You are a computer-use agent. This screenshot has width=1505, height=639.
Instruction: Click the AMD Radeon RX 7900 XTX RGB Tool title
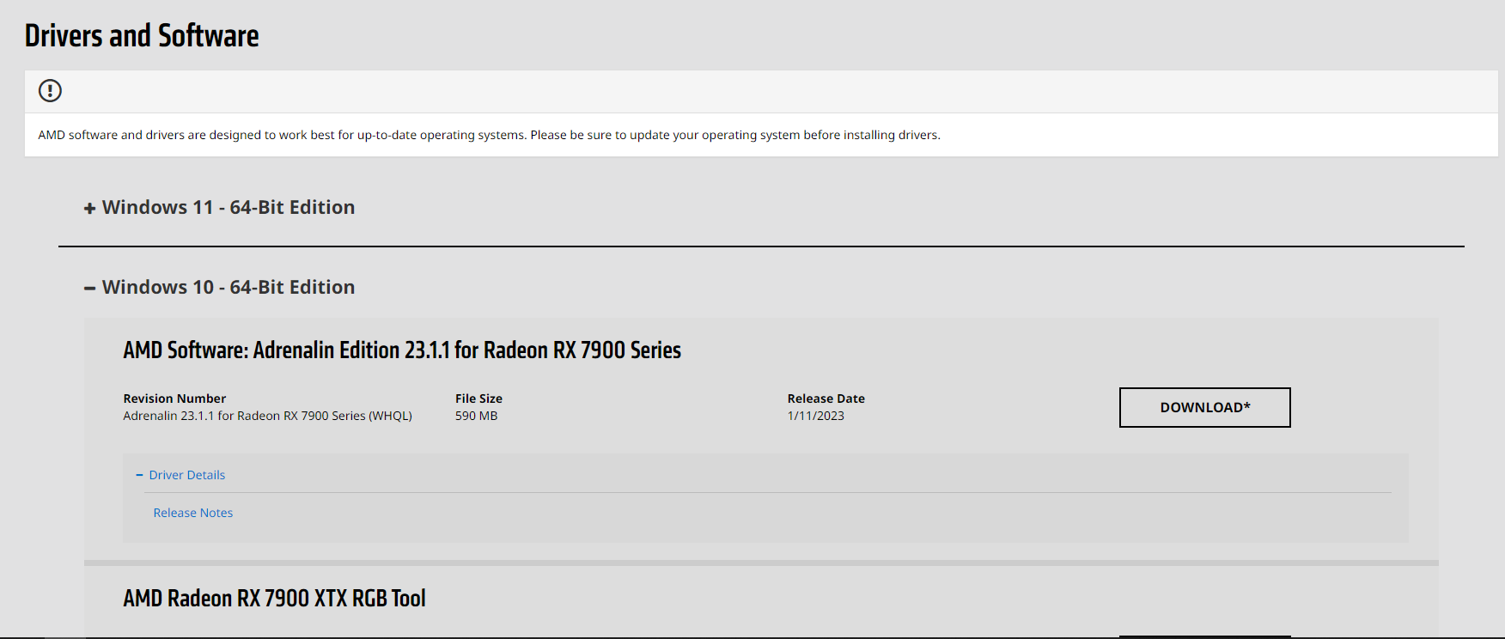point(274,599)
